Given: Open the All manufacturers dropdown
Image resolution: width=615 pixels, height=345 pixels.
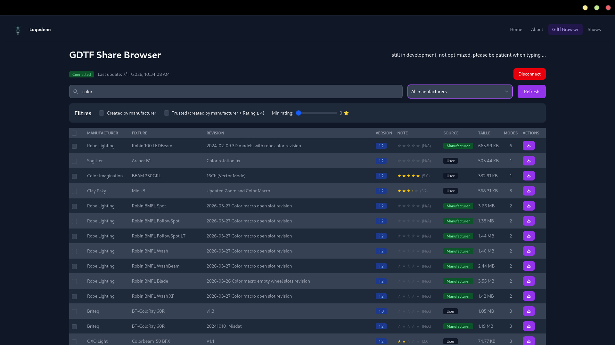Looking at the screenshot, I should 460,92.
